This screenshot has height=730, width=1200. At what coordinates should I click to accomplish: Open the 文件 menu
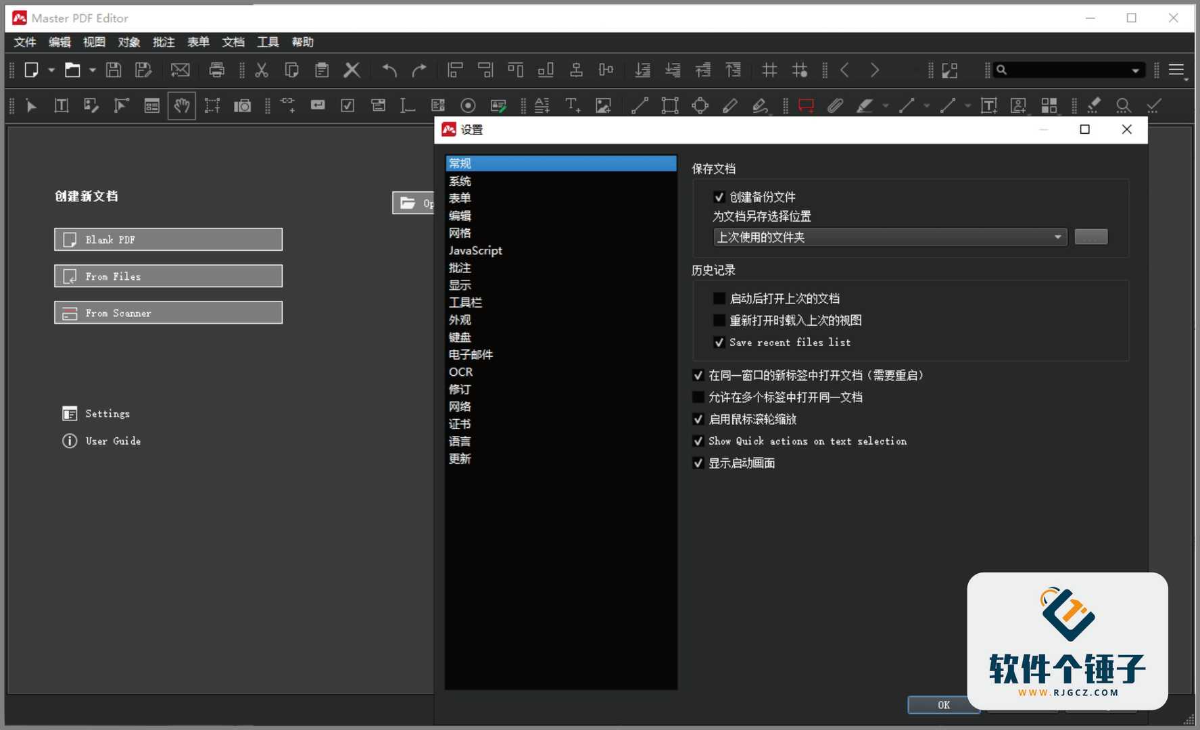click(x=25, y=42)
